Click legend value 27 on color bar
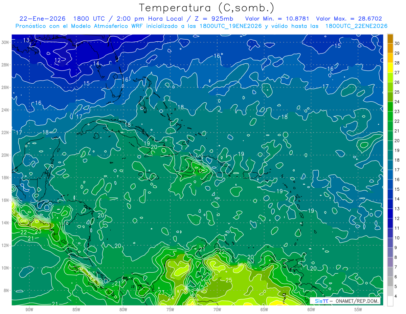The width and height of the screenshot is (406, 314). tap(397, 72)
